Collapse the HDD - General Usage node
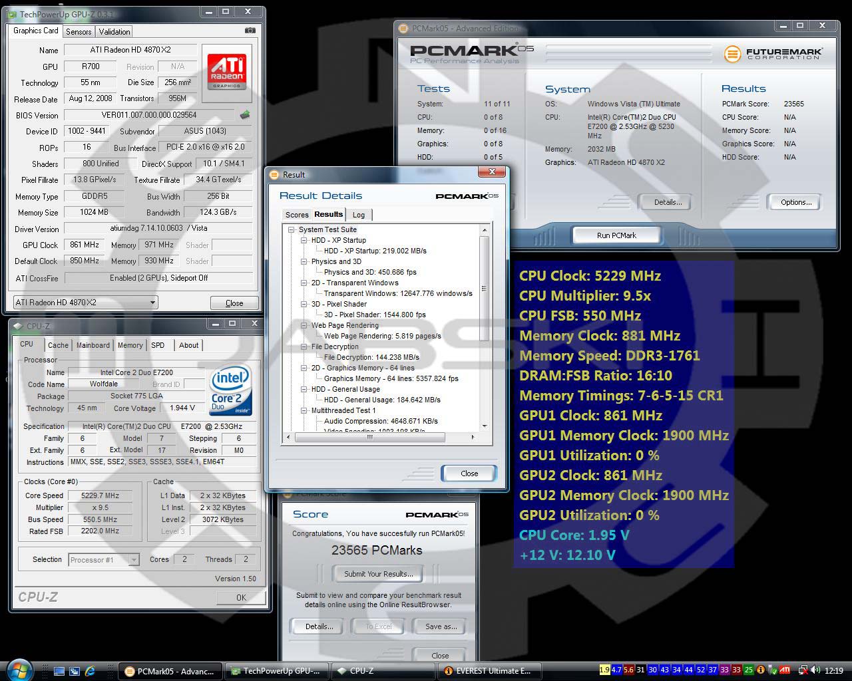 tap(304, 389)
